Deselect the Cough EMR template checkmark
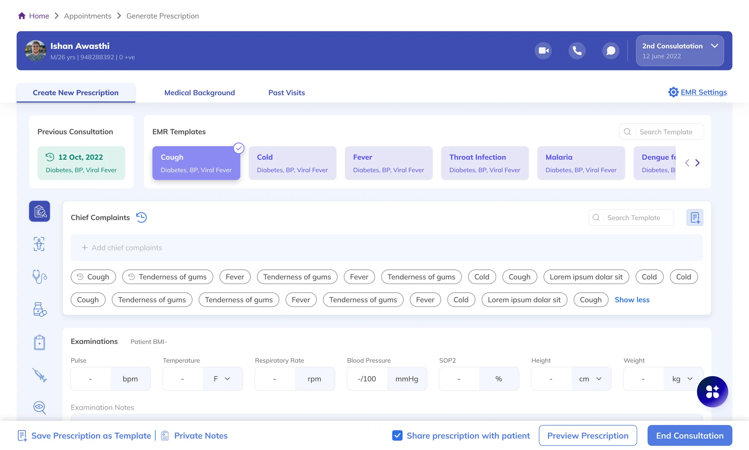749x450 pixels. 239,148
